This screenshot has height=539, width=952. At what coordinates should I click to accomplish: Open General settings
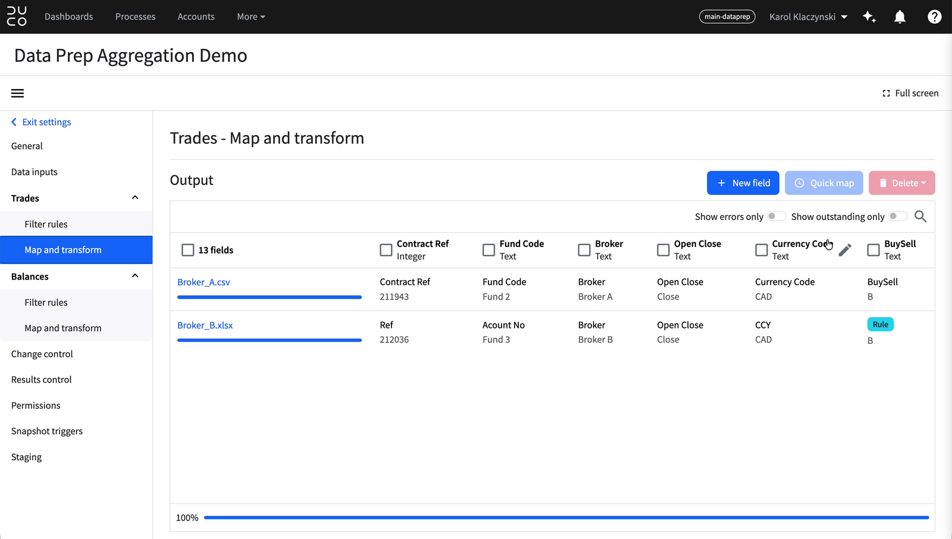(27, 146)
